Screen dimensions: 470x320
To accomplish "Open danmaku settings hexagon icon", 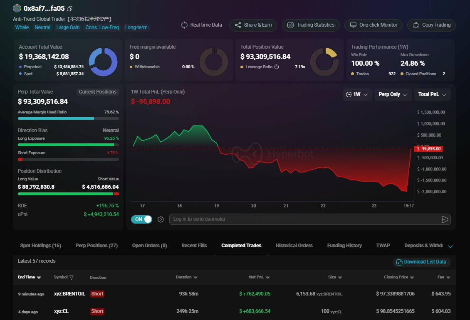I will 161,219.
